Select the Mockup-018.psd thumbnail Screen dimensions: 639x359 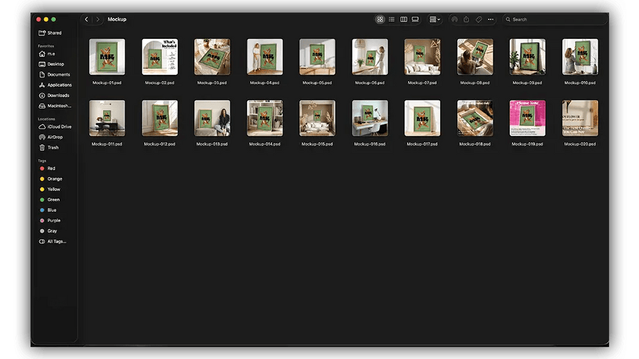475,118
